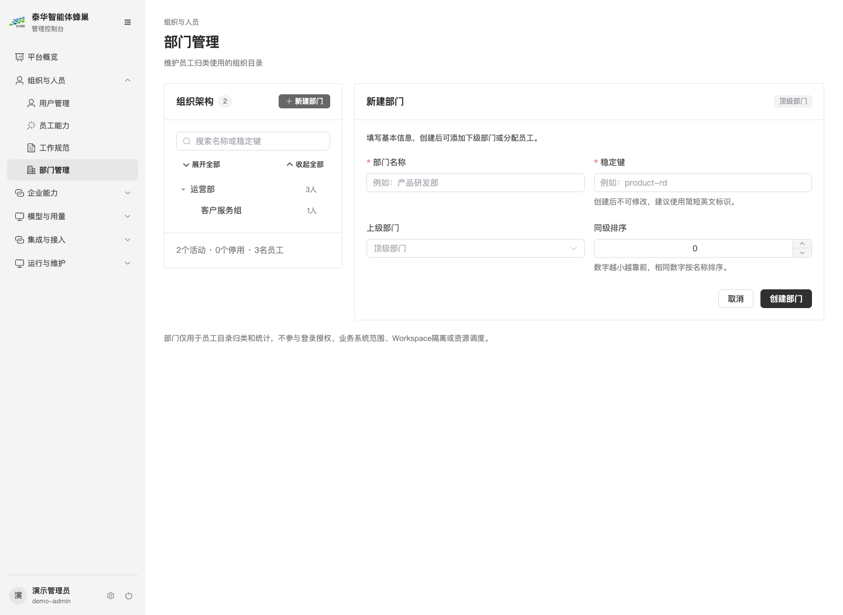Focus the 搜索名称或稳定键 search field

click(253, 141)
